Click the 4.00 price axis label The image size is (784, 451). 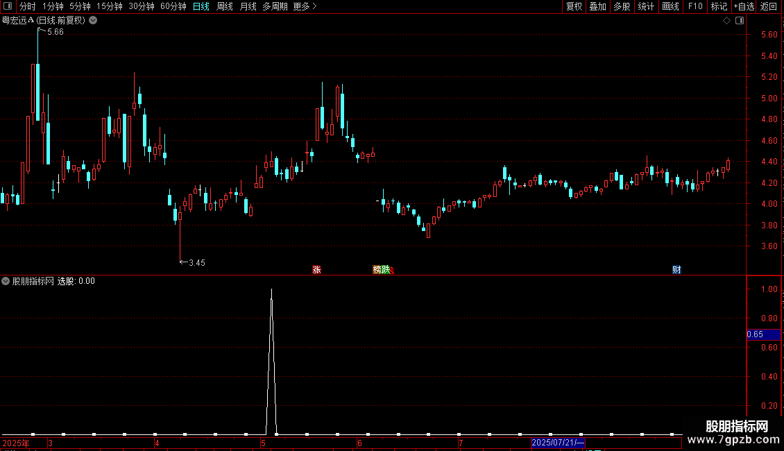pos(769,204)
